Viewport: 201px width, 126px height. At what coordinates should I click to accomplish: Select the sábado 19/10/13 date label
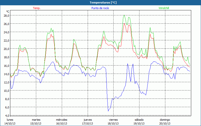139,121
